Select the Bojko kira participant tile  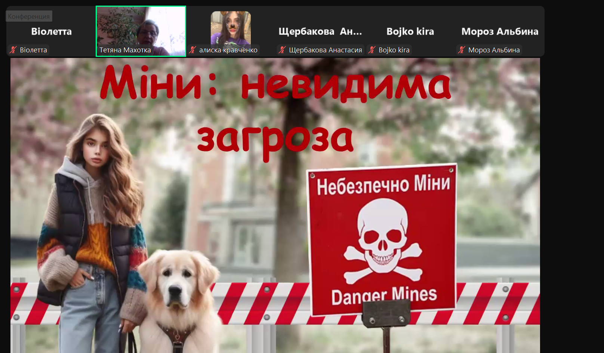click(410, 31)
